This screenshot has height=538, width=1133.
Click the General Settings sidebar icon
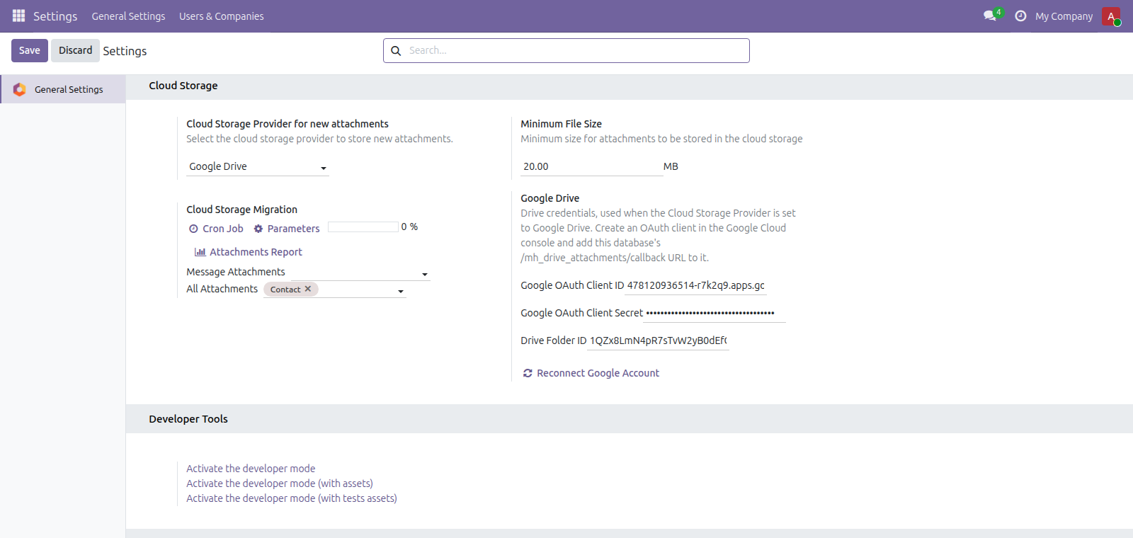click(x=20, y=89)
